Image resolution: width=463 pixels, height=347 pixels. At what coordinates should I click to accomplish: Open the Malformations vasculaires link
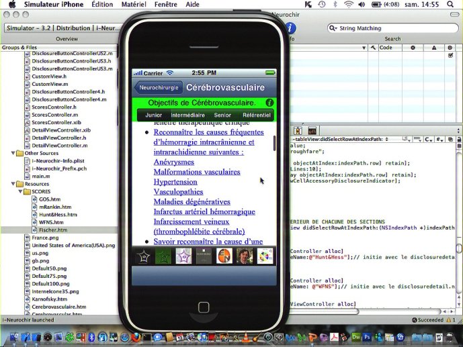[197, 172]
